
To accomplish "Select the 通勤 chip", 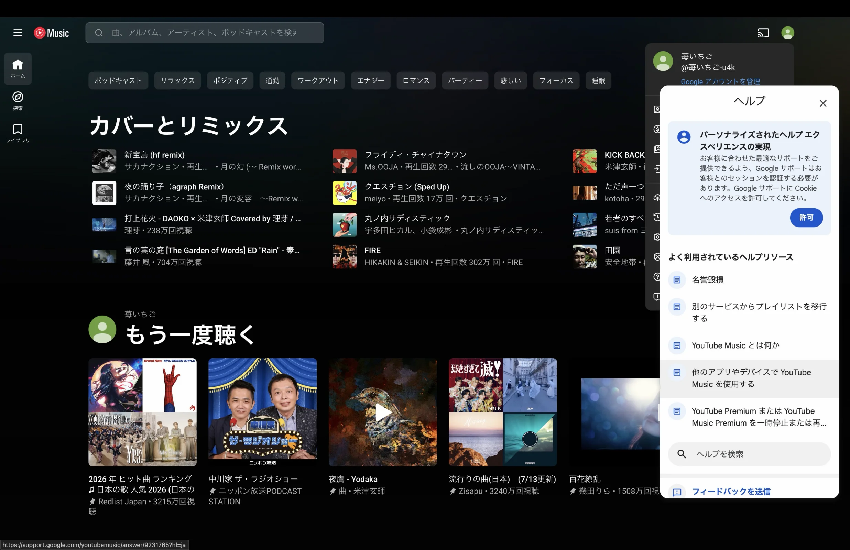I will click(x=272, y=81).
